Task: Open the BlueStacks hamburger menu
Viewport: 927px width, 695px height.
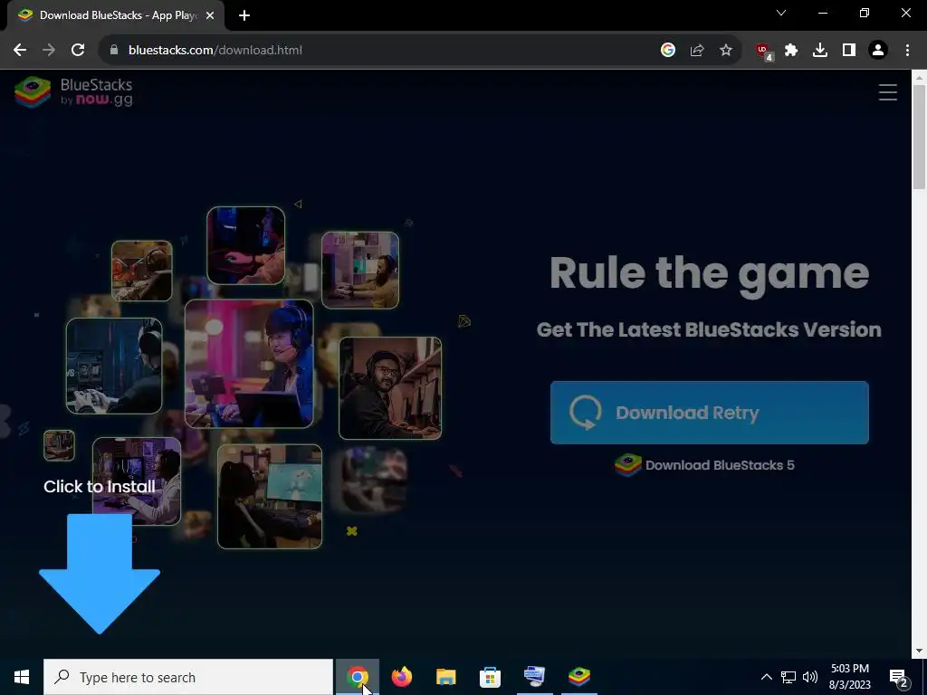Action: tap(887, 92)
